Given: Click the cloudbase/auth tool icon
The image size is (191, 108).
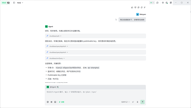Looking at the screenshot, I should 47,36.
